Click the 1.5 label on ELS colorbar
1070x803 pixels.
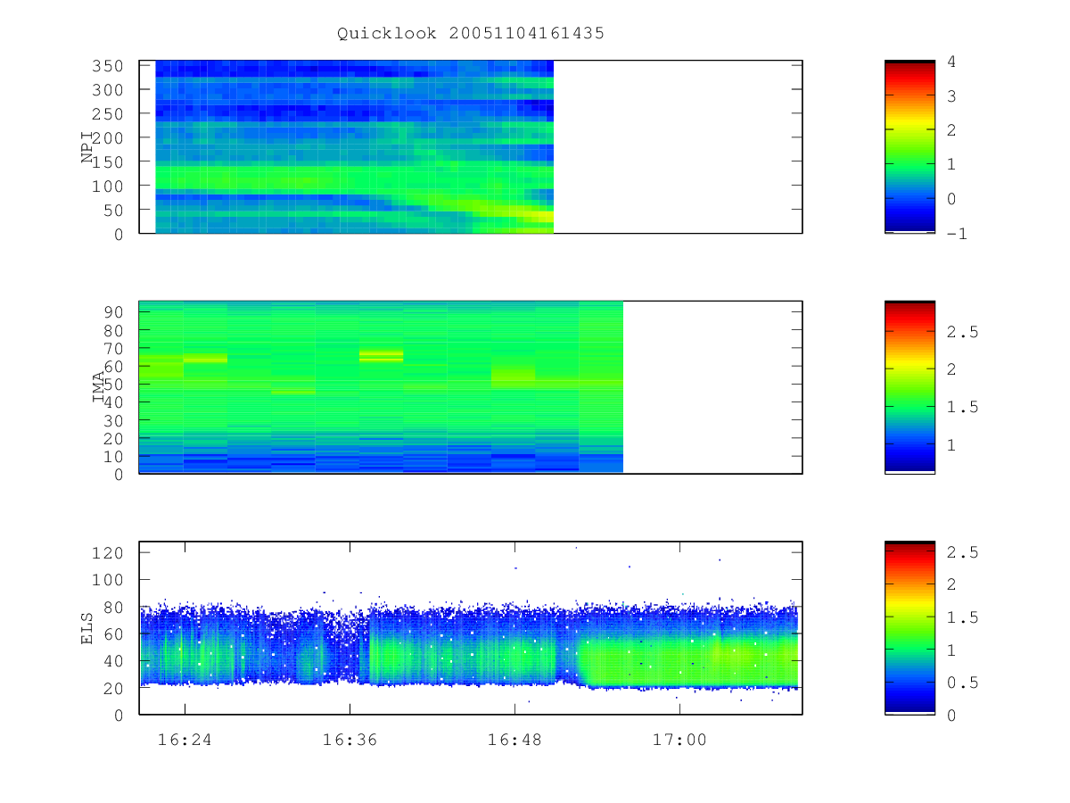[961, 617]
